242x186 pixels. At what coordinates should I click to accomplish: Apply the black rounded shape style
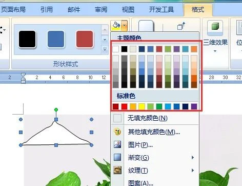27,39
